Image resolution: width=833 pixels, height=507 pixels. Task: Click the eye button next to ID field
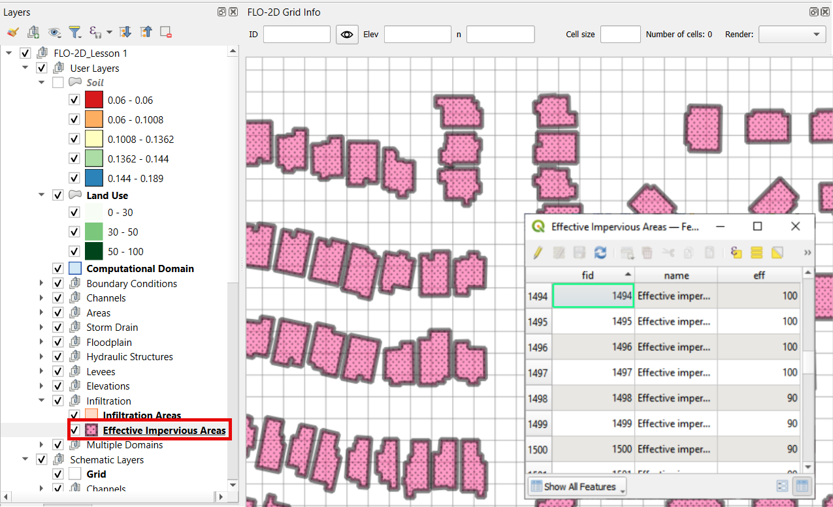[x=347, y=35]
